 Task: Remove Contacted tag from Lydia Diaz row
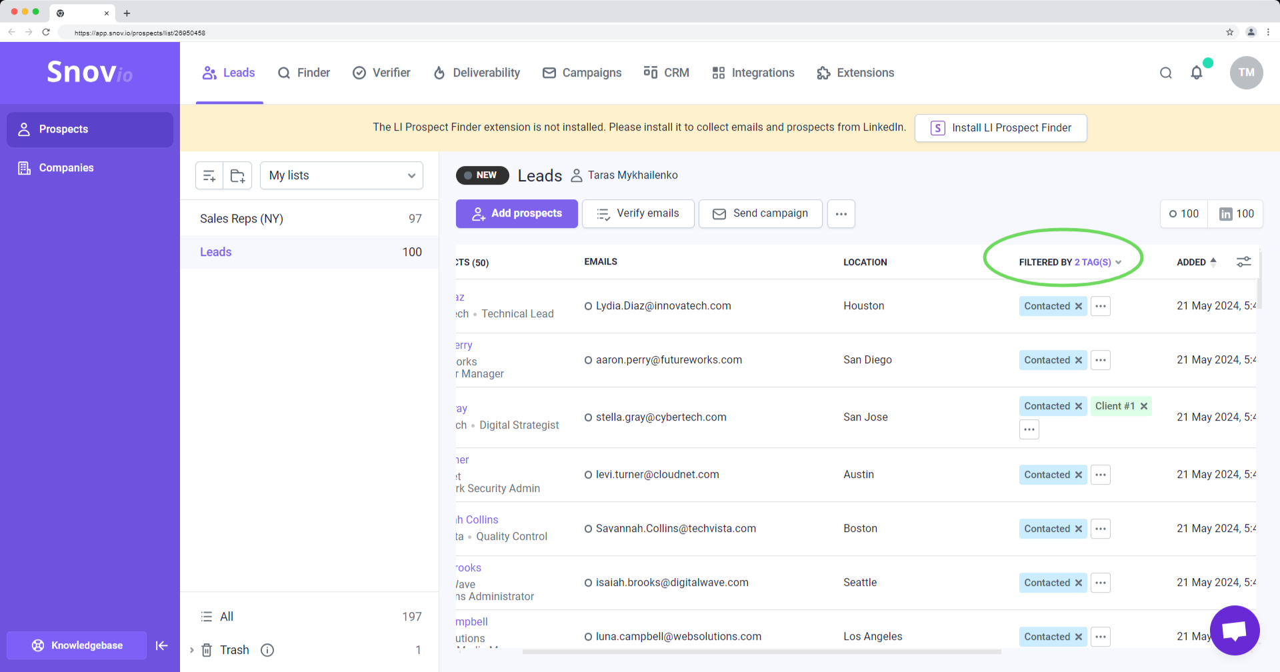(1079, 306)
